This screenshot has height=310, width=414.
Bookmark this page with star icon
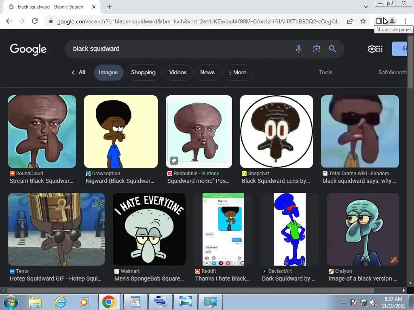(363, 21)
